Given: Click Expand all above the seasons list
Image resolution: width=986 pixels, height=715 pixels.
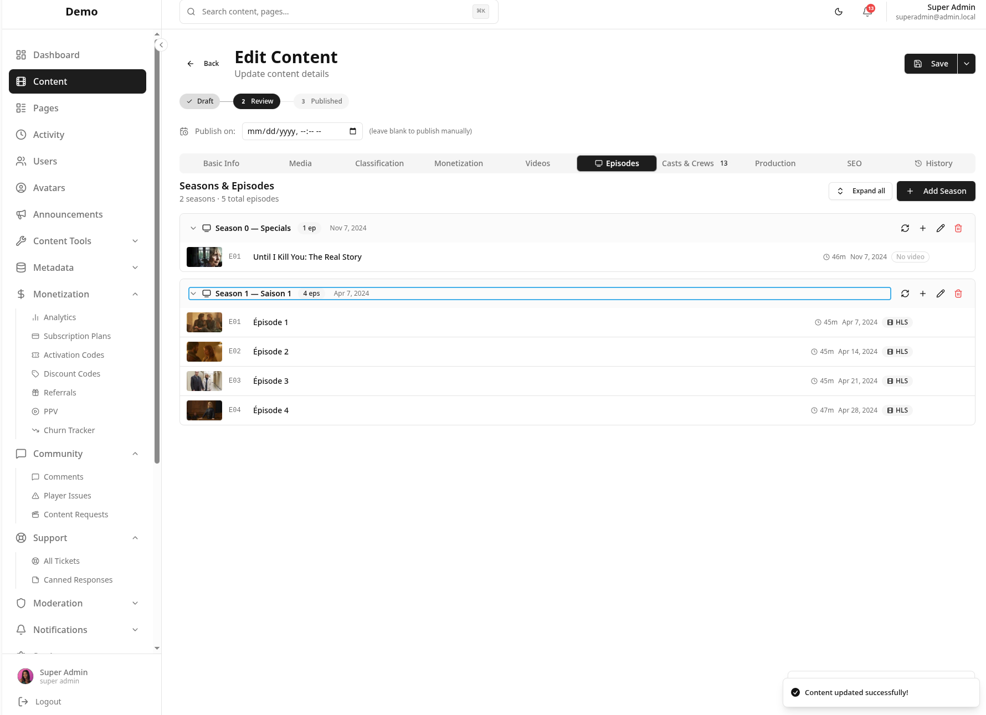Looking at the screenshot, I should pos(860,191).
